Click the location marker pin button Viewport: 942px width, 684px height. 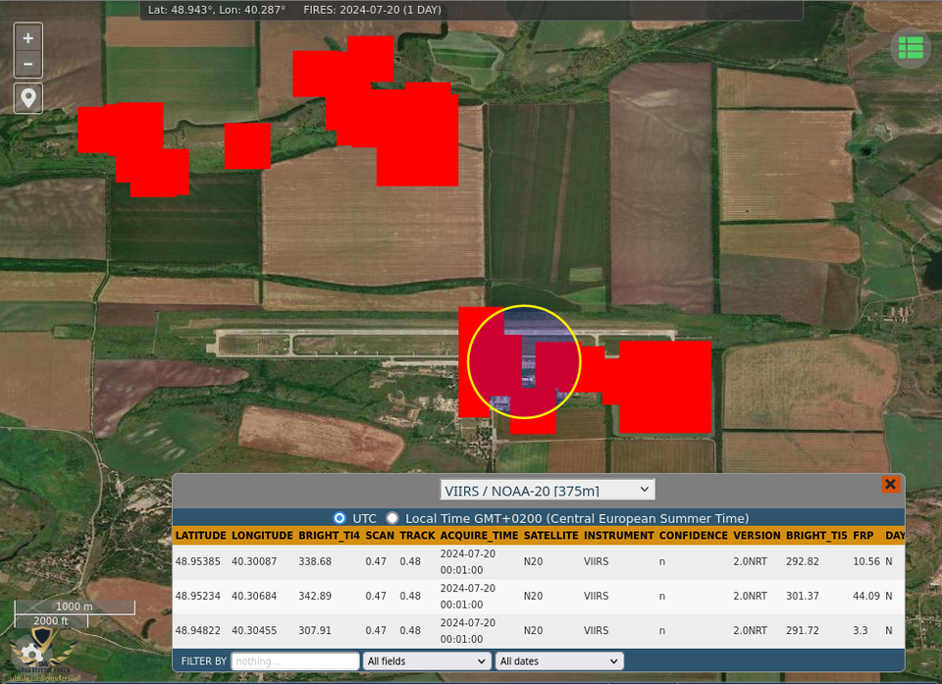point(28,98)
